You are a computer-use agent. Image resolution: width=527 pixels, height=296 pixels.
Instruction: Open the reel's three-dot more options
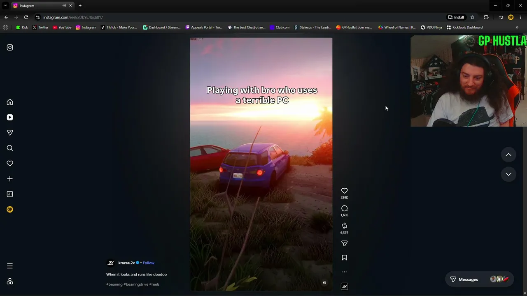coord(345,272)
